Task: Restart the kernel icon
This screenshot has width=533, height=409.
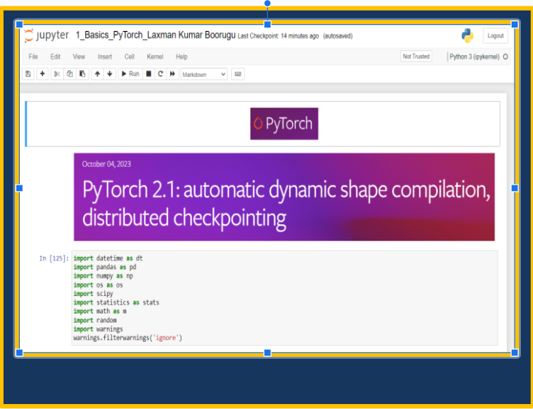Action: pos(160,74)
